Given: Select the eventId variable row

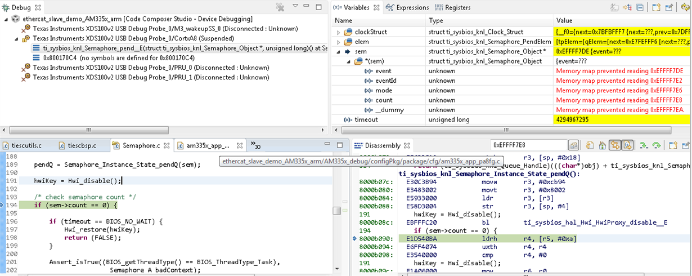Looking at the screenshot, I should click(511, 81).
